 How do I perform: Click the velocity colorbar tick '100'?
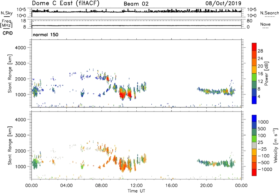[x=262, y=136]
